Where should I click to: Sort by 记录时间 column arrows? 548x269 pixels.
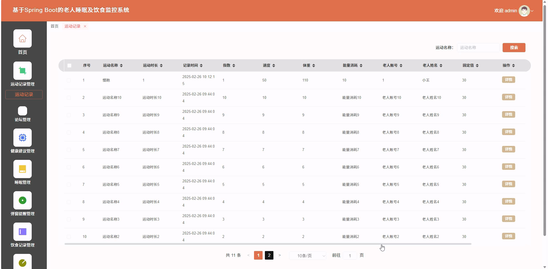[x=201, y=66]
